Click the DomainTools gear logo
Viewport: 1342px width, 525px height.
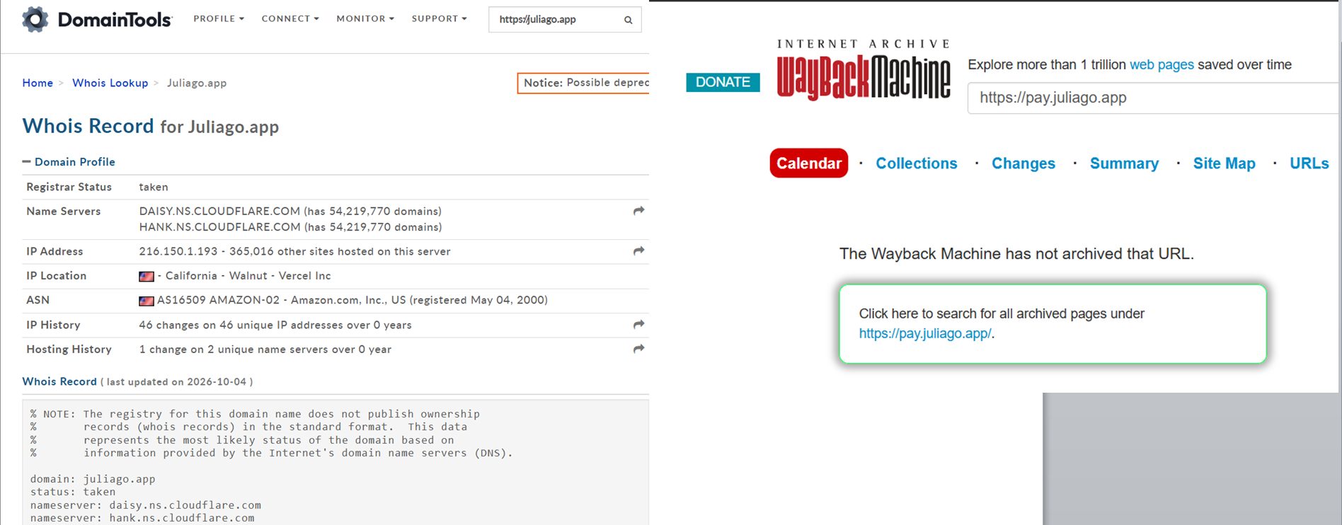click(x=35, y=19)
